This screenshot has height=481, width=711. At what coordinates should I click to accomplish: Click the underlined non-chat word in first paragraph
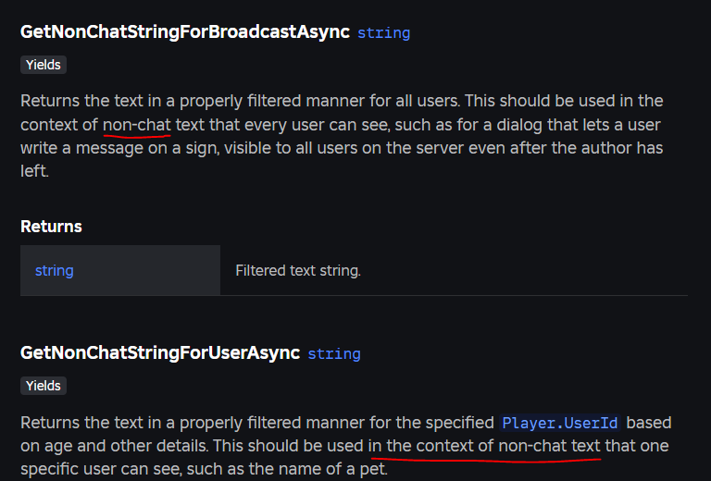(x=137, y=125)
